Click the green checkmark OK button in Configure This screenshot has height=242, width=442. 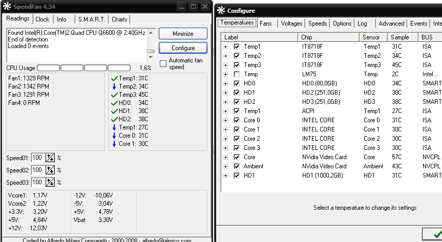[x=433, y=234]
